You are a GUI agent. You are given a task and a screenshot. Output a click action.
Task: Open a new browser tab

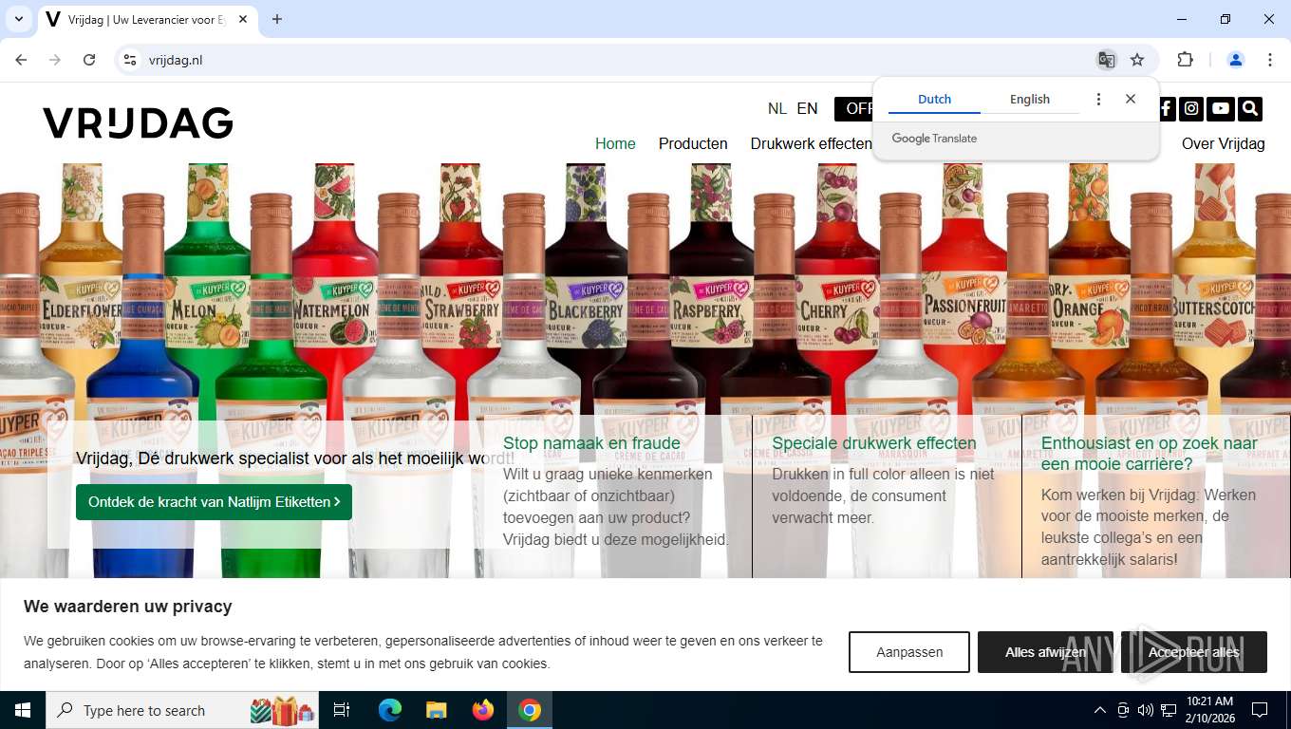tap(277, 19)
